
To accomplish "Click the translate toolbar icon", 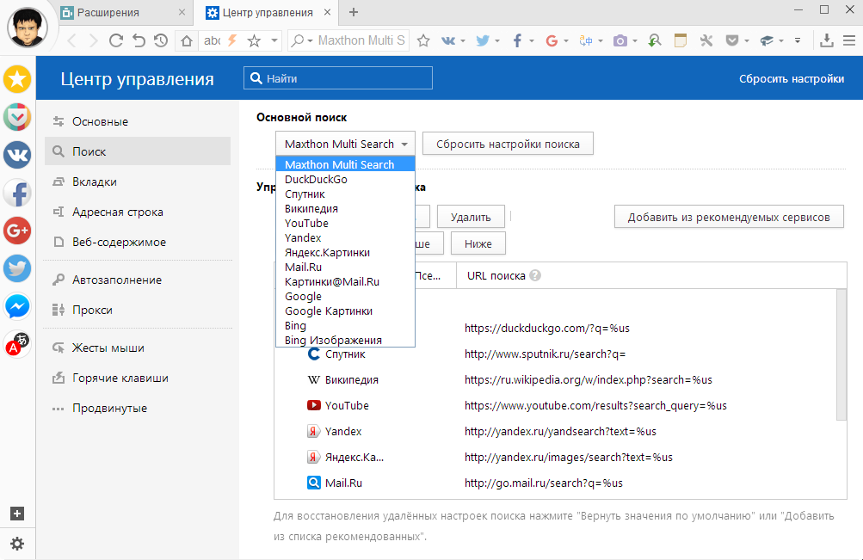I will click(586, 40).
